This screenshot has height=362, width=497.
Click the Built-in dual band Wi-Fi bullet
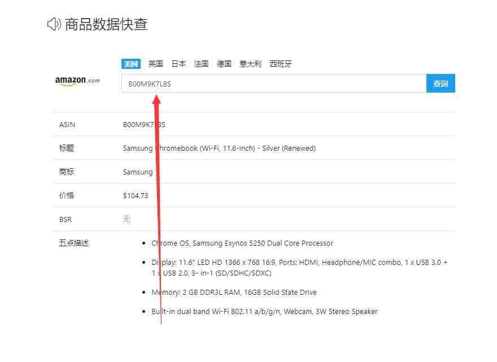click(x=265, y=312)
